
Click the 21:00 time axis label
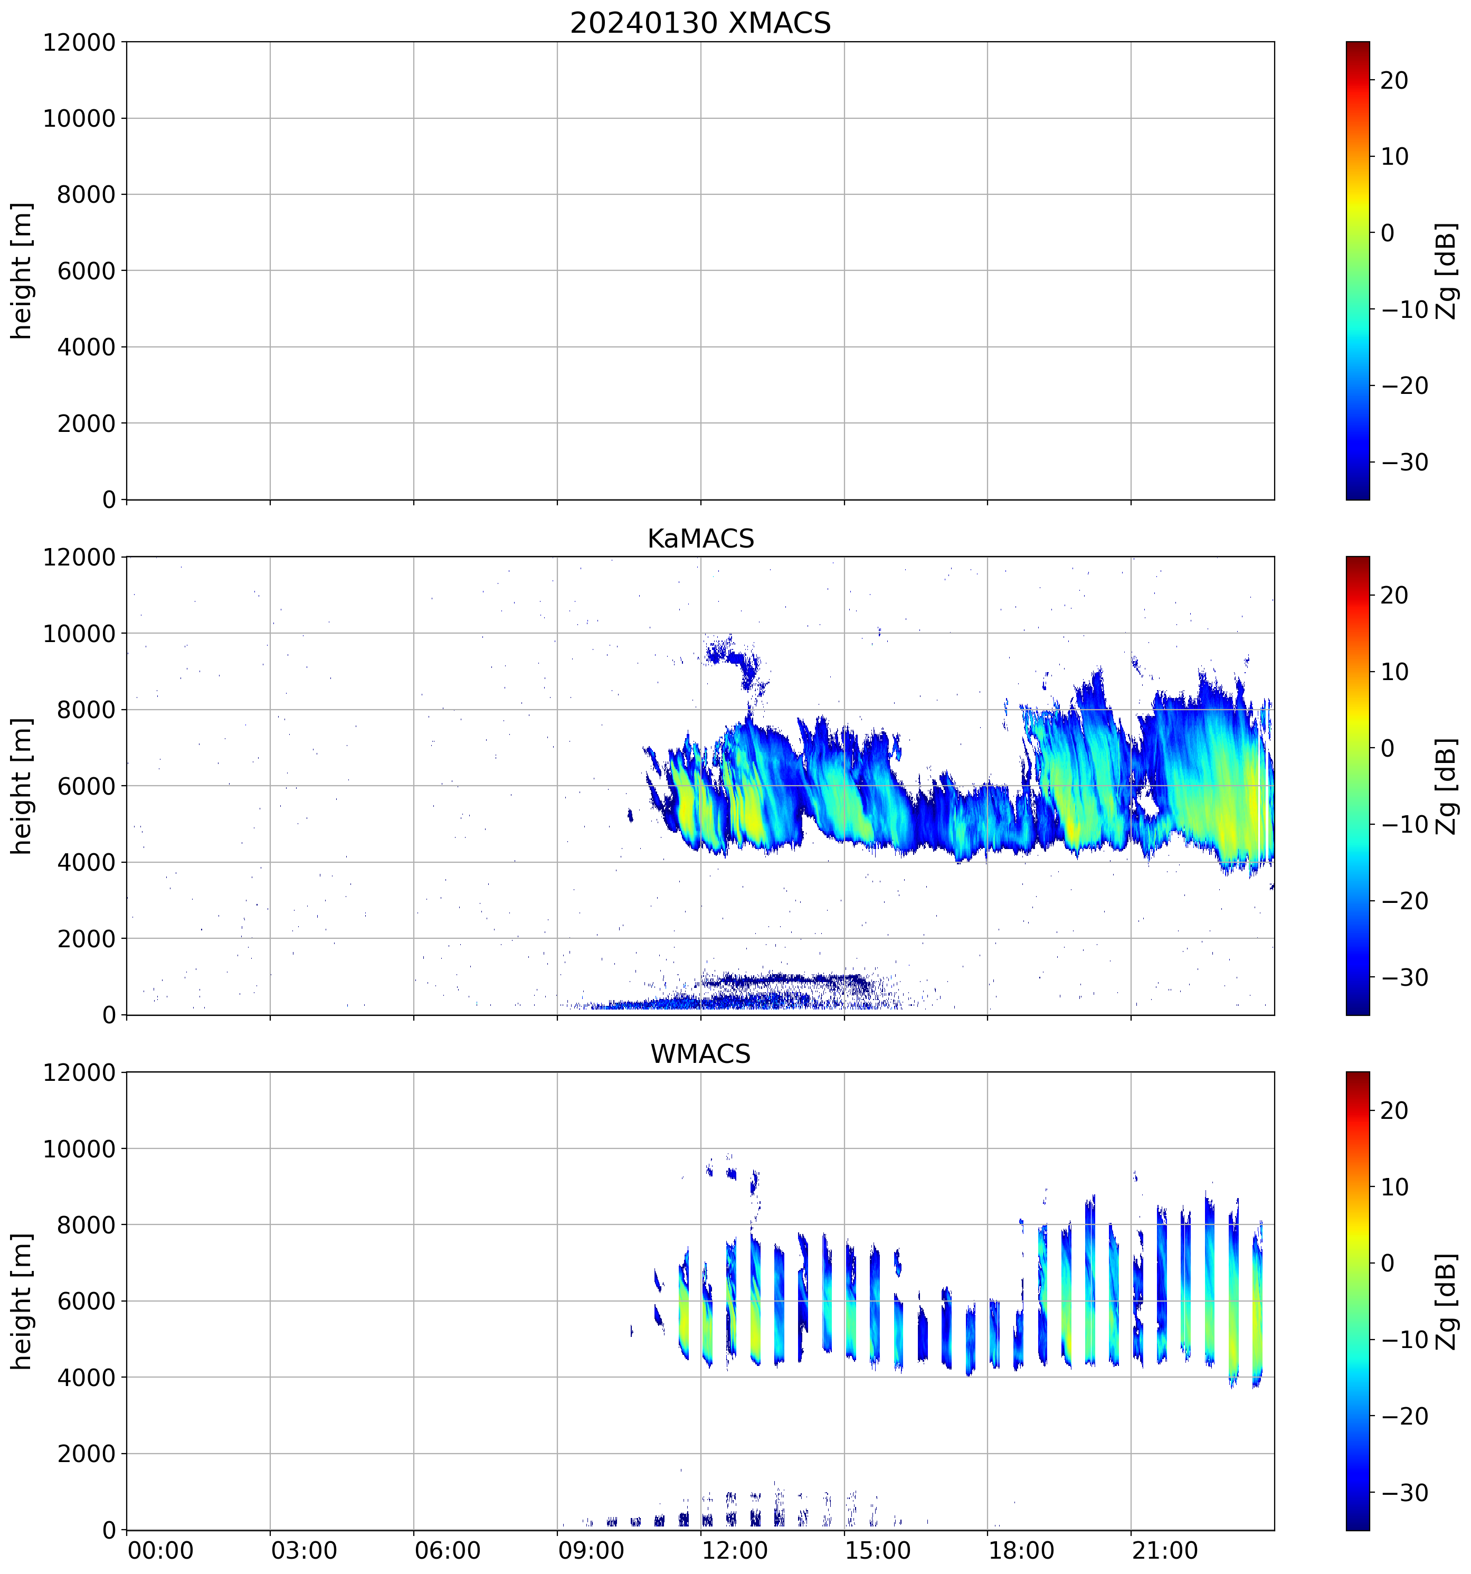(x=1165, y=1550)
